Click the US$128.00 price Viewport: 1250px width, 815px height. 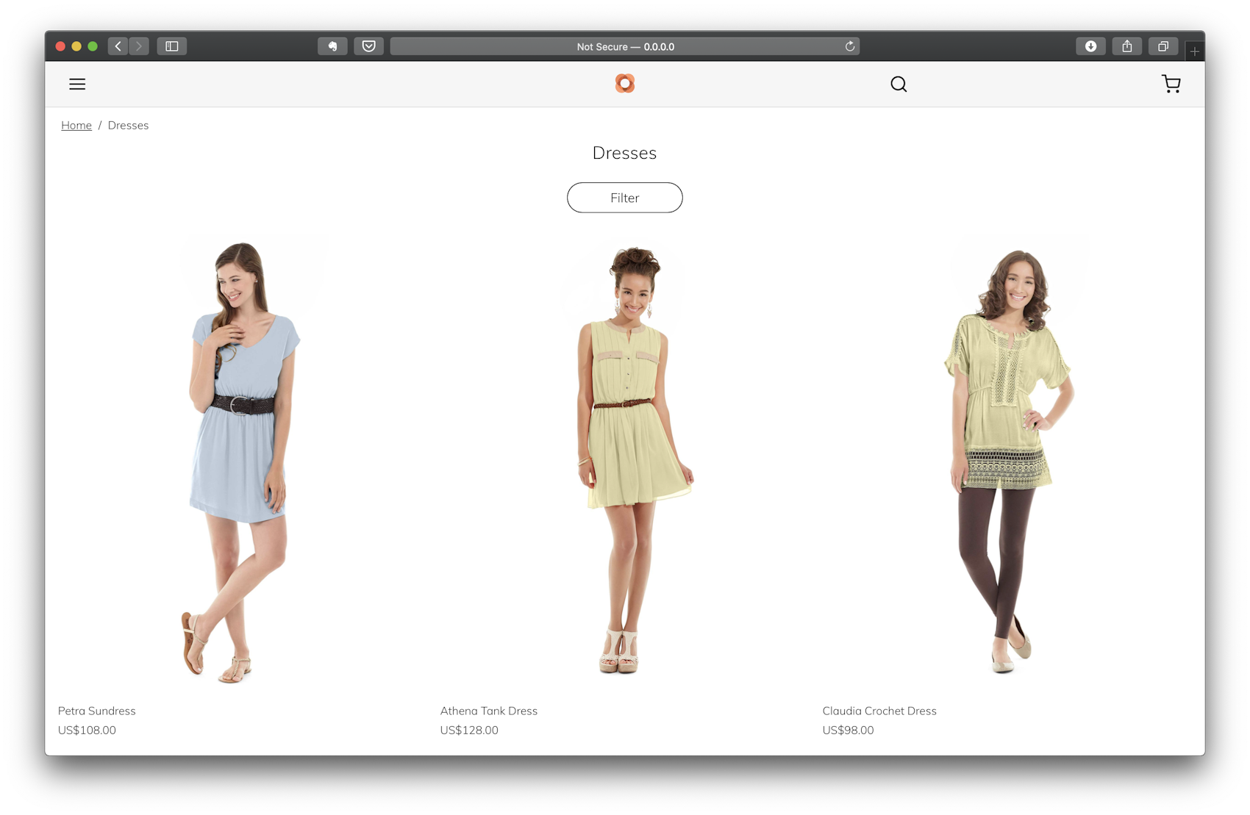pos(469,730)
